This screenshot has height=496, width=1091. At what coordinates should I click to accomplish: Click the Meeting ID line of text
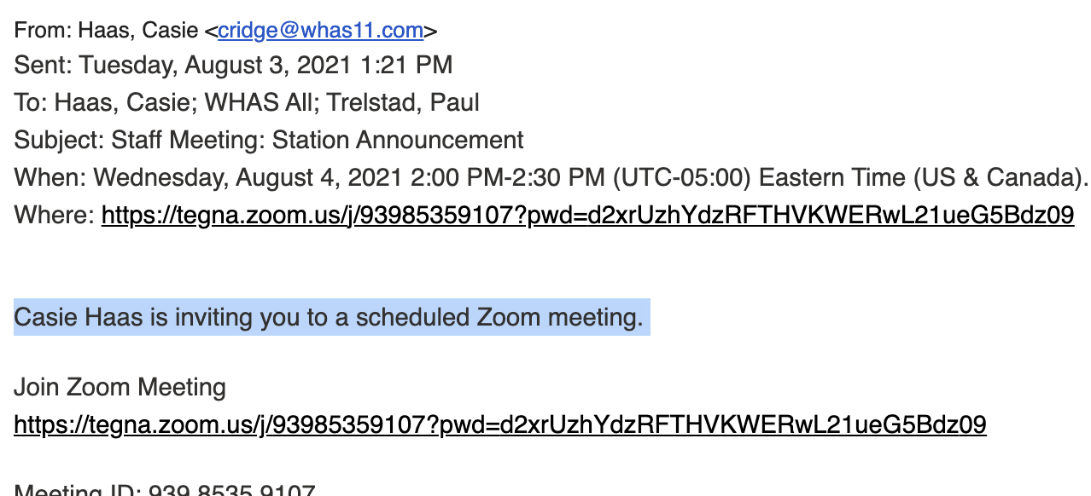tap(165, 488)
